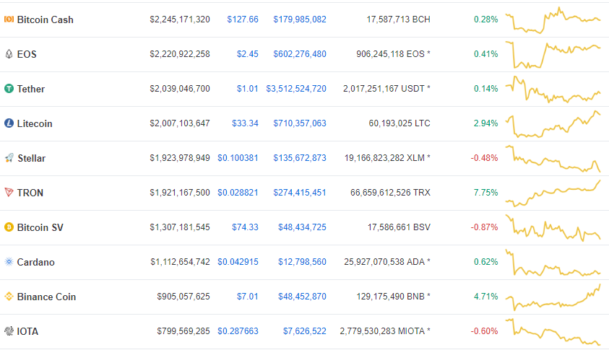Screen dimensions: 609x350
Task: Open the Litecoin price sparkline chart
Action: pos(553,124)
